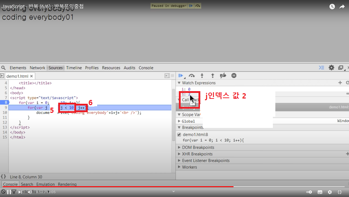Show the console drawer icon

[x=321, y=68]
